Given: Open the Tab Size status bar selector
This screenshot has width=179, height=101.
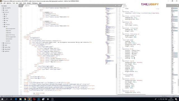Looking at the screenshot, I should tap(164, 96).
